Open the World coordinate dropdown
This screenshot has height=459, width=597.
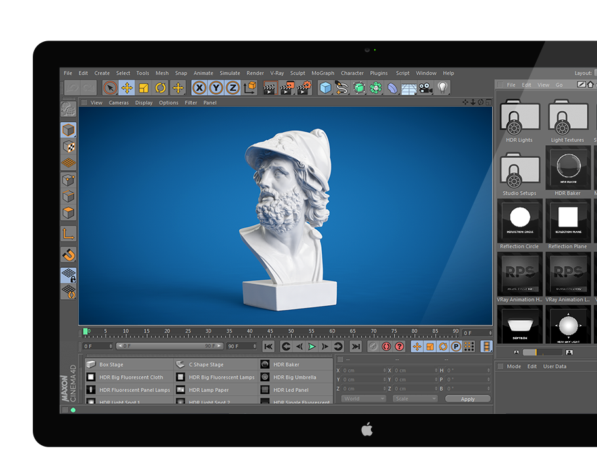[x=364, y=399]
